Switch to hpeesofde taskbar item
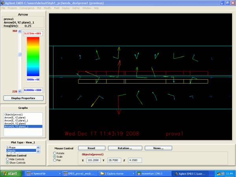The image size is (236, 177). 43,174
